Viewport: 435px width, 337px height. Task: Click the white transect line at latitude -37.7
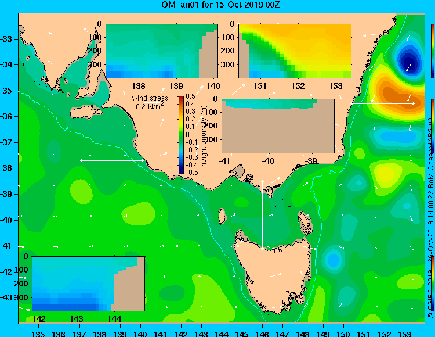point(112,160)
